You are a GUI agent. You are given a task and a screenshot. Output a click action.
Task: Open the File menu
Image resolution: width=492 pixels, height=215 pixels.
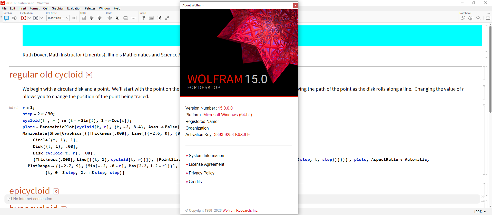[4, 8]
